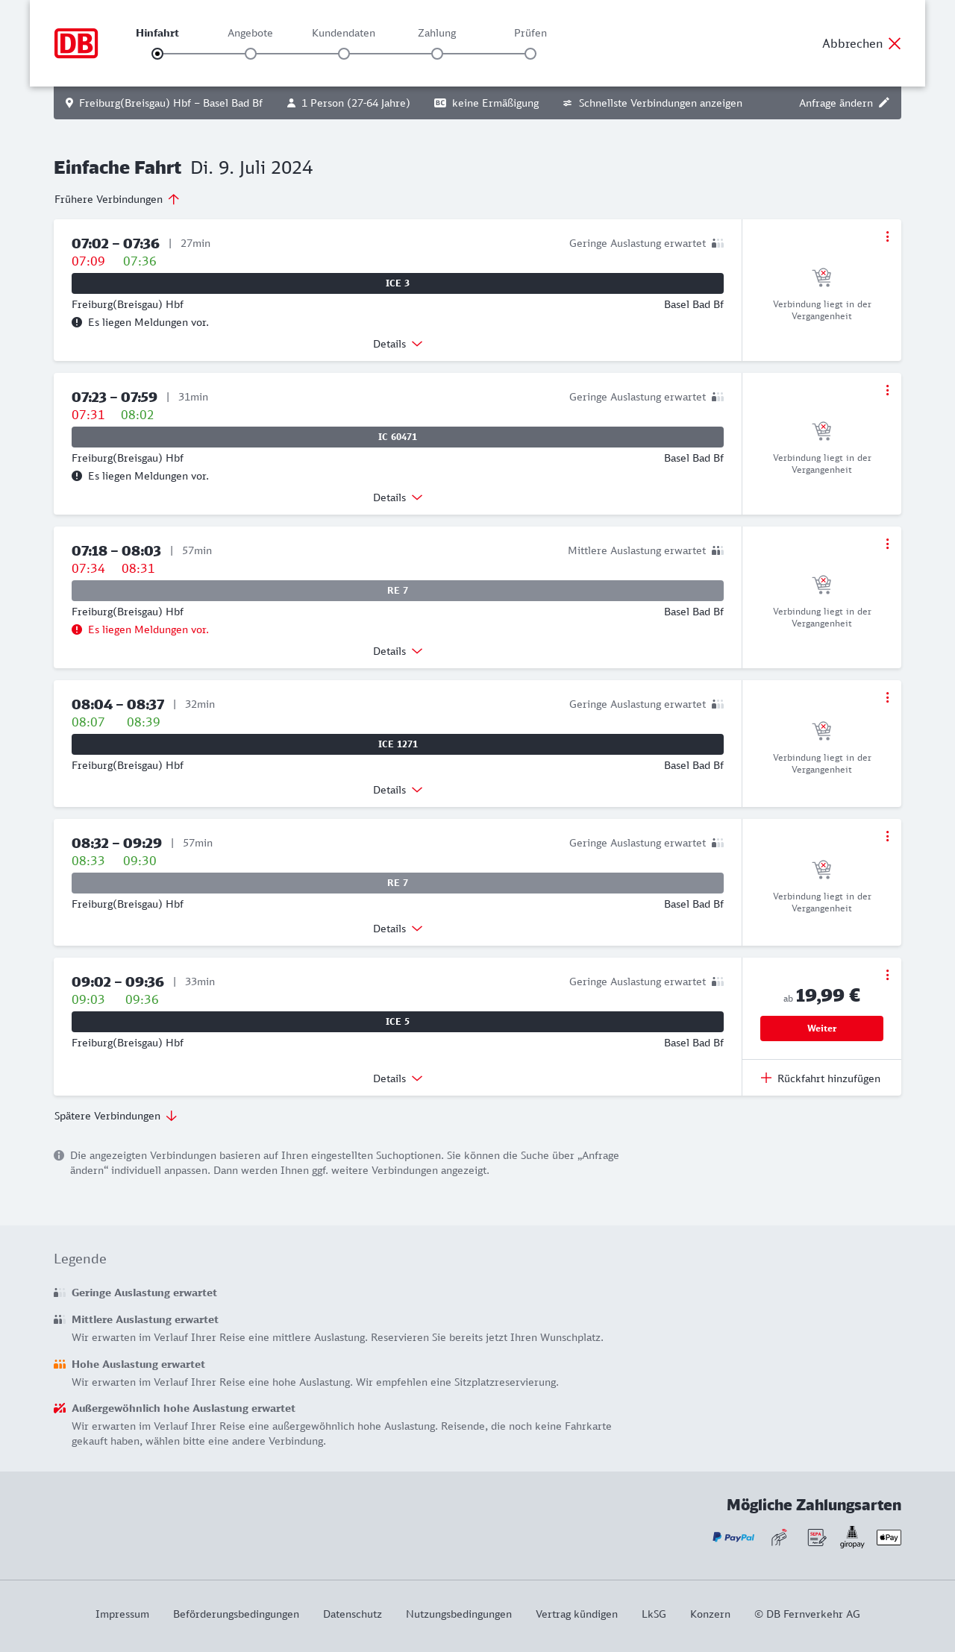The image size is (955, 1652).
Task: Expand Details for the ICE 1271 connection
Action: (398, 790)
